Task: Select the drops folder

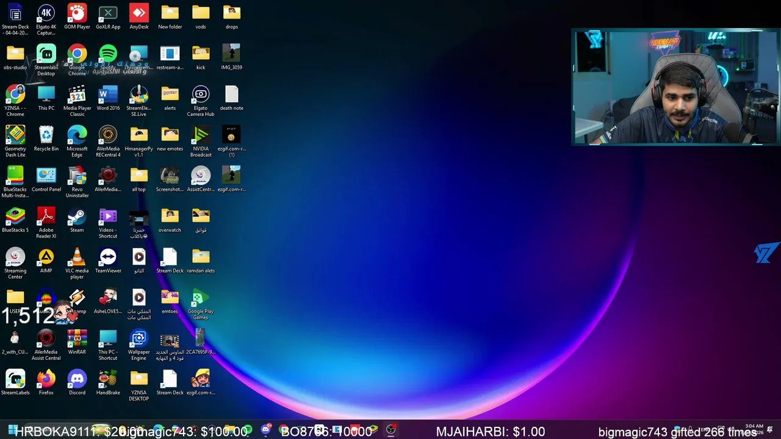Action: point(231,17)
